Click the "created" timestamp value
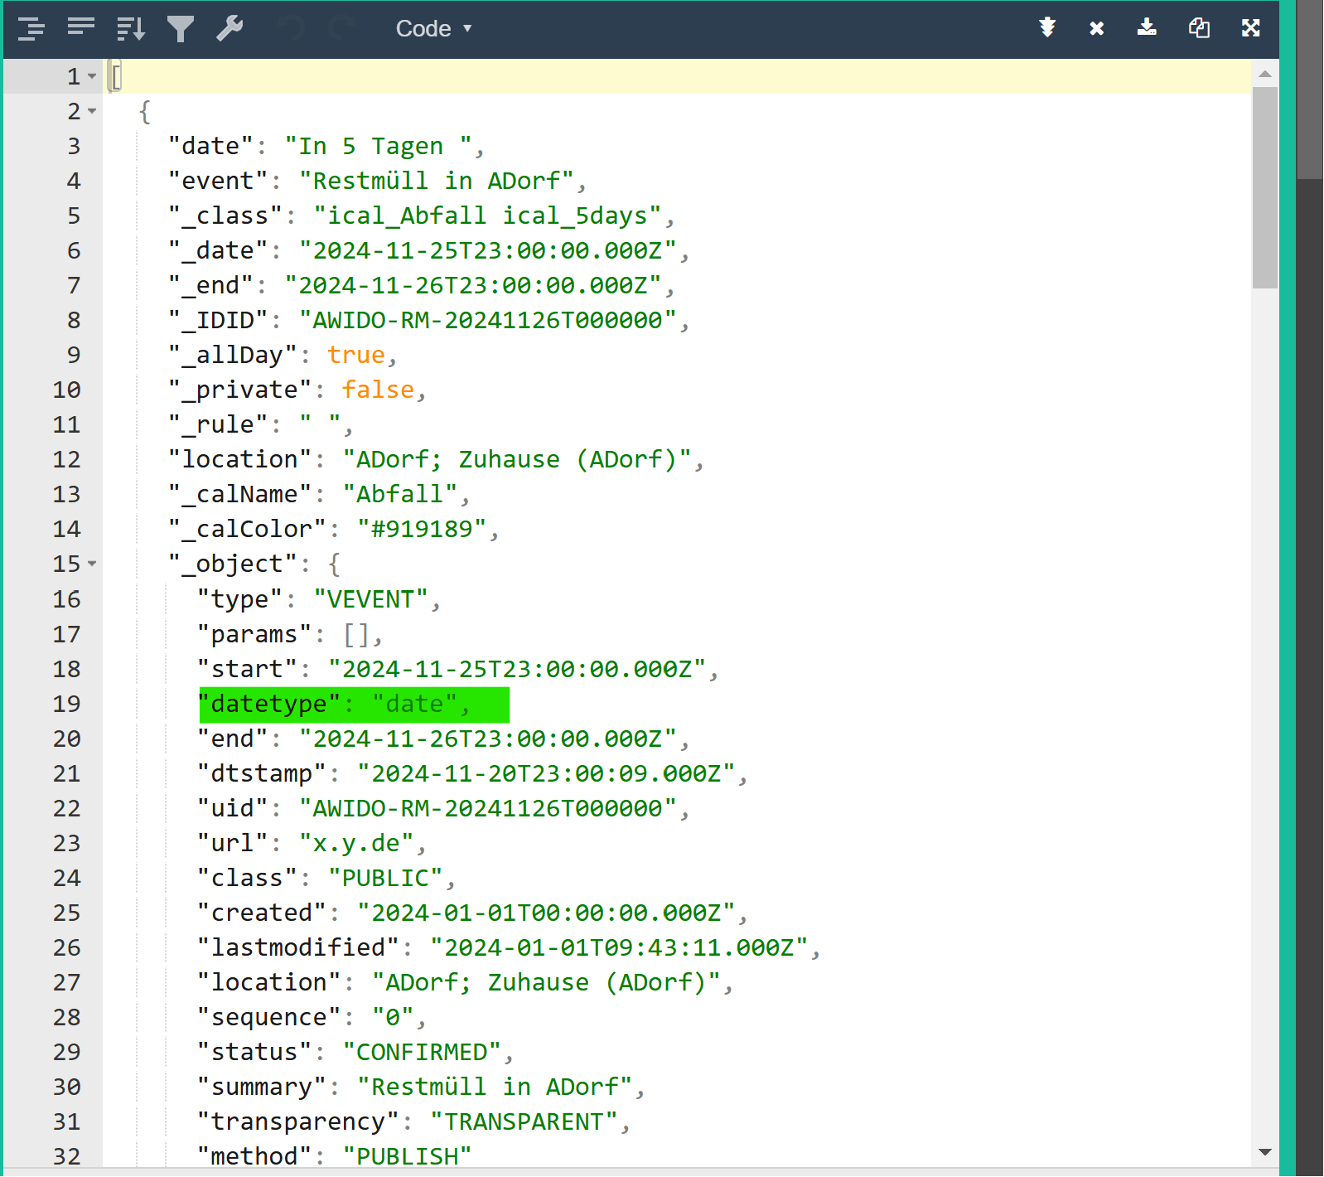This screenshot has height=1177, width=1324. [545, 913]
